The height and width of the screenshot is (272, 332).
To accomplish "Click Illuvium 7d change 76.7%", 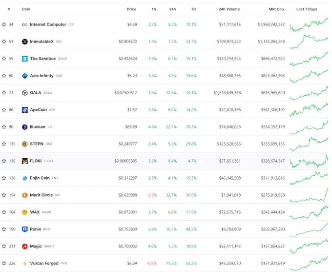I will 191,126.
